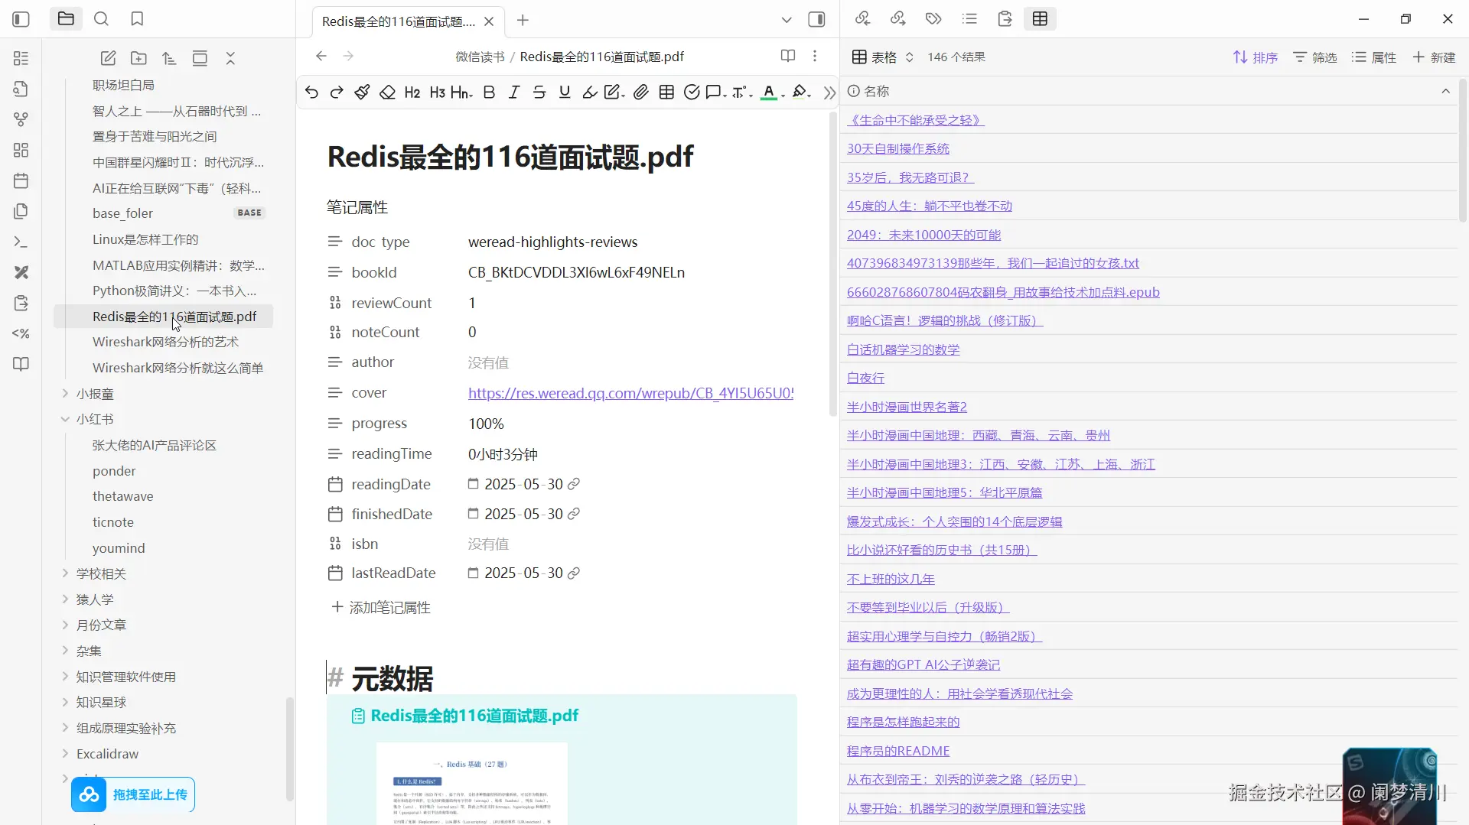Open the more options menu beside the breadcrumb
The width and height of the screenshot is (1469, 825).
click(x=816, y=56)
